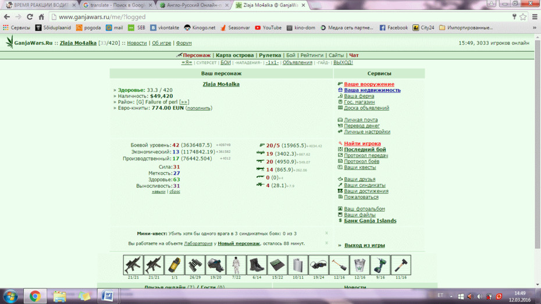
Task: Click the address bar URL field
Action: coord(279,16)
